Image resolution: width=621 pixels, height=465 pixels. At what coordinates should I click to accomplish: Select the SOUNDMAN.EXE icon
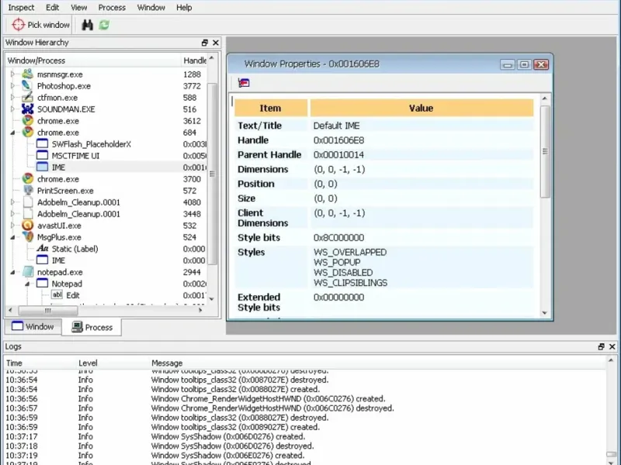coord(27,109)
